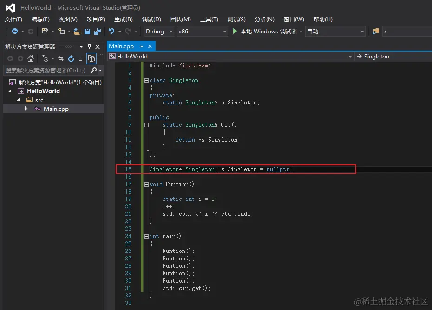Open the 团队(M) menu
The width and height of the screenshot is (432, 310).
pyautogui.click(x=180, y=19)
